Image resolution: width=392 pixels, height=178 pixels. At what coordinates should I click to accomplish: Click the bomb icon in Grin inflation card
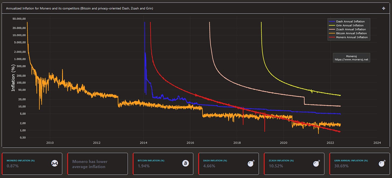(382, 163)
